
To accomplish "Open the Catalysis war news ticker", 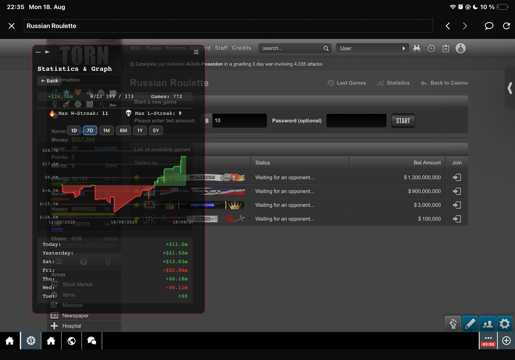I will pyautogui.click(x=226, y=64).
